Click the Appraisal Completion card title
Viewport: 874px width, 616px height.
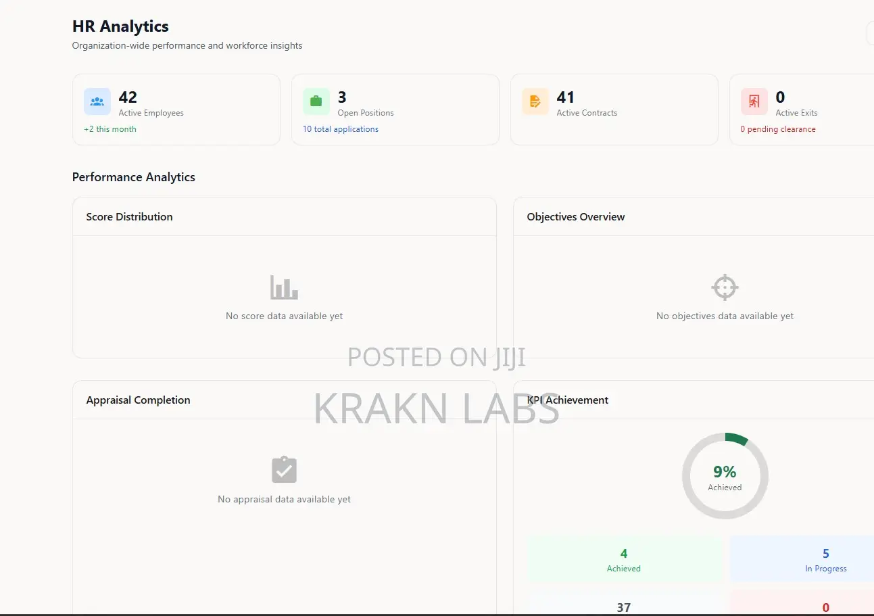(138, 400)
